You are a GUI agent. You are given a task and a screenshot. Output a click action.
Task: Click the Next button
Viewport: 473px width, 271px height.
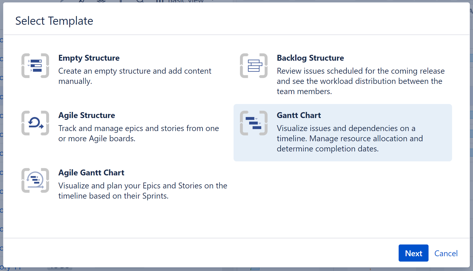point(413,253)
